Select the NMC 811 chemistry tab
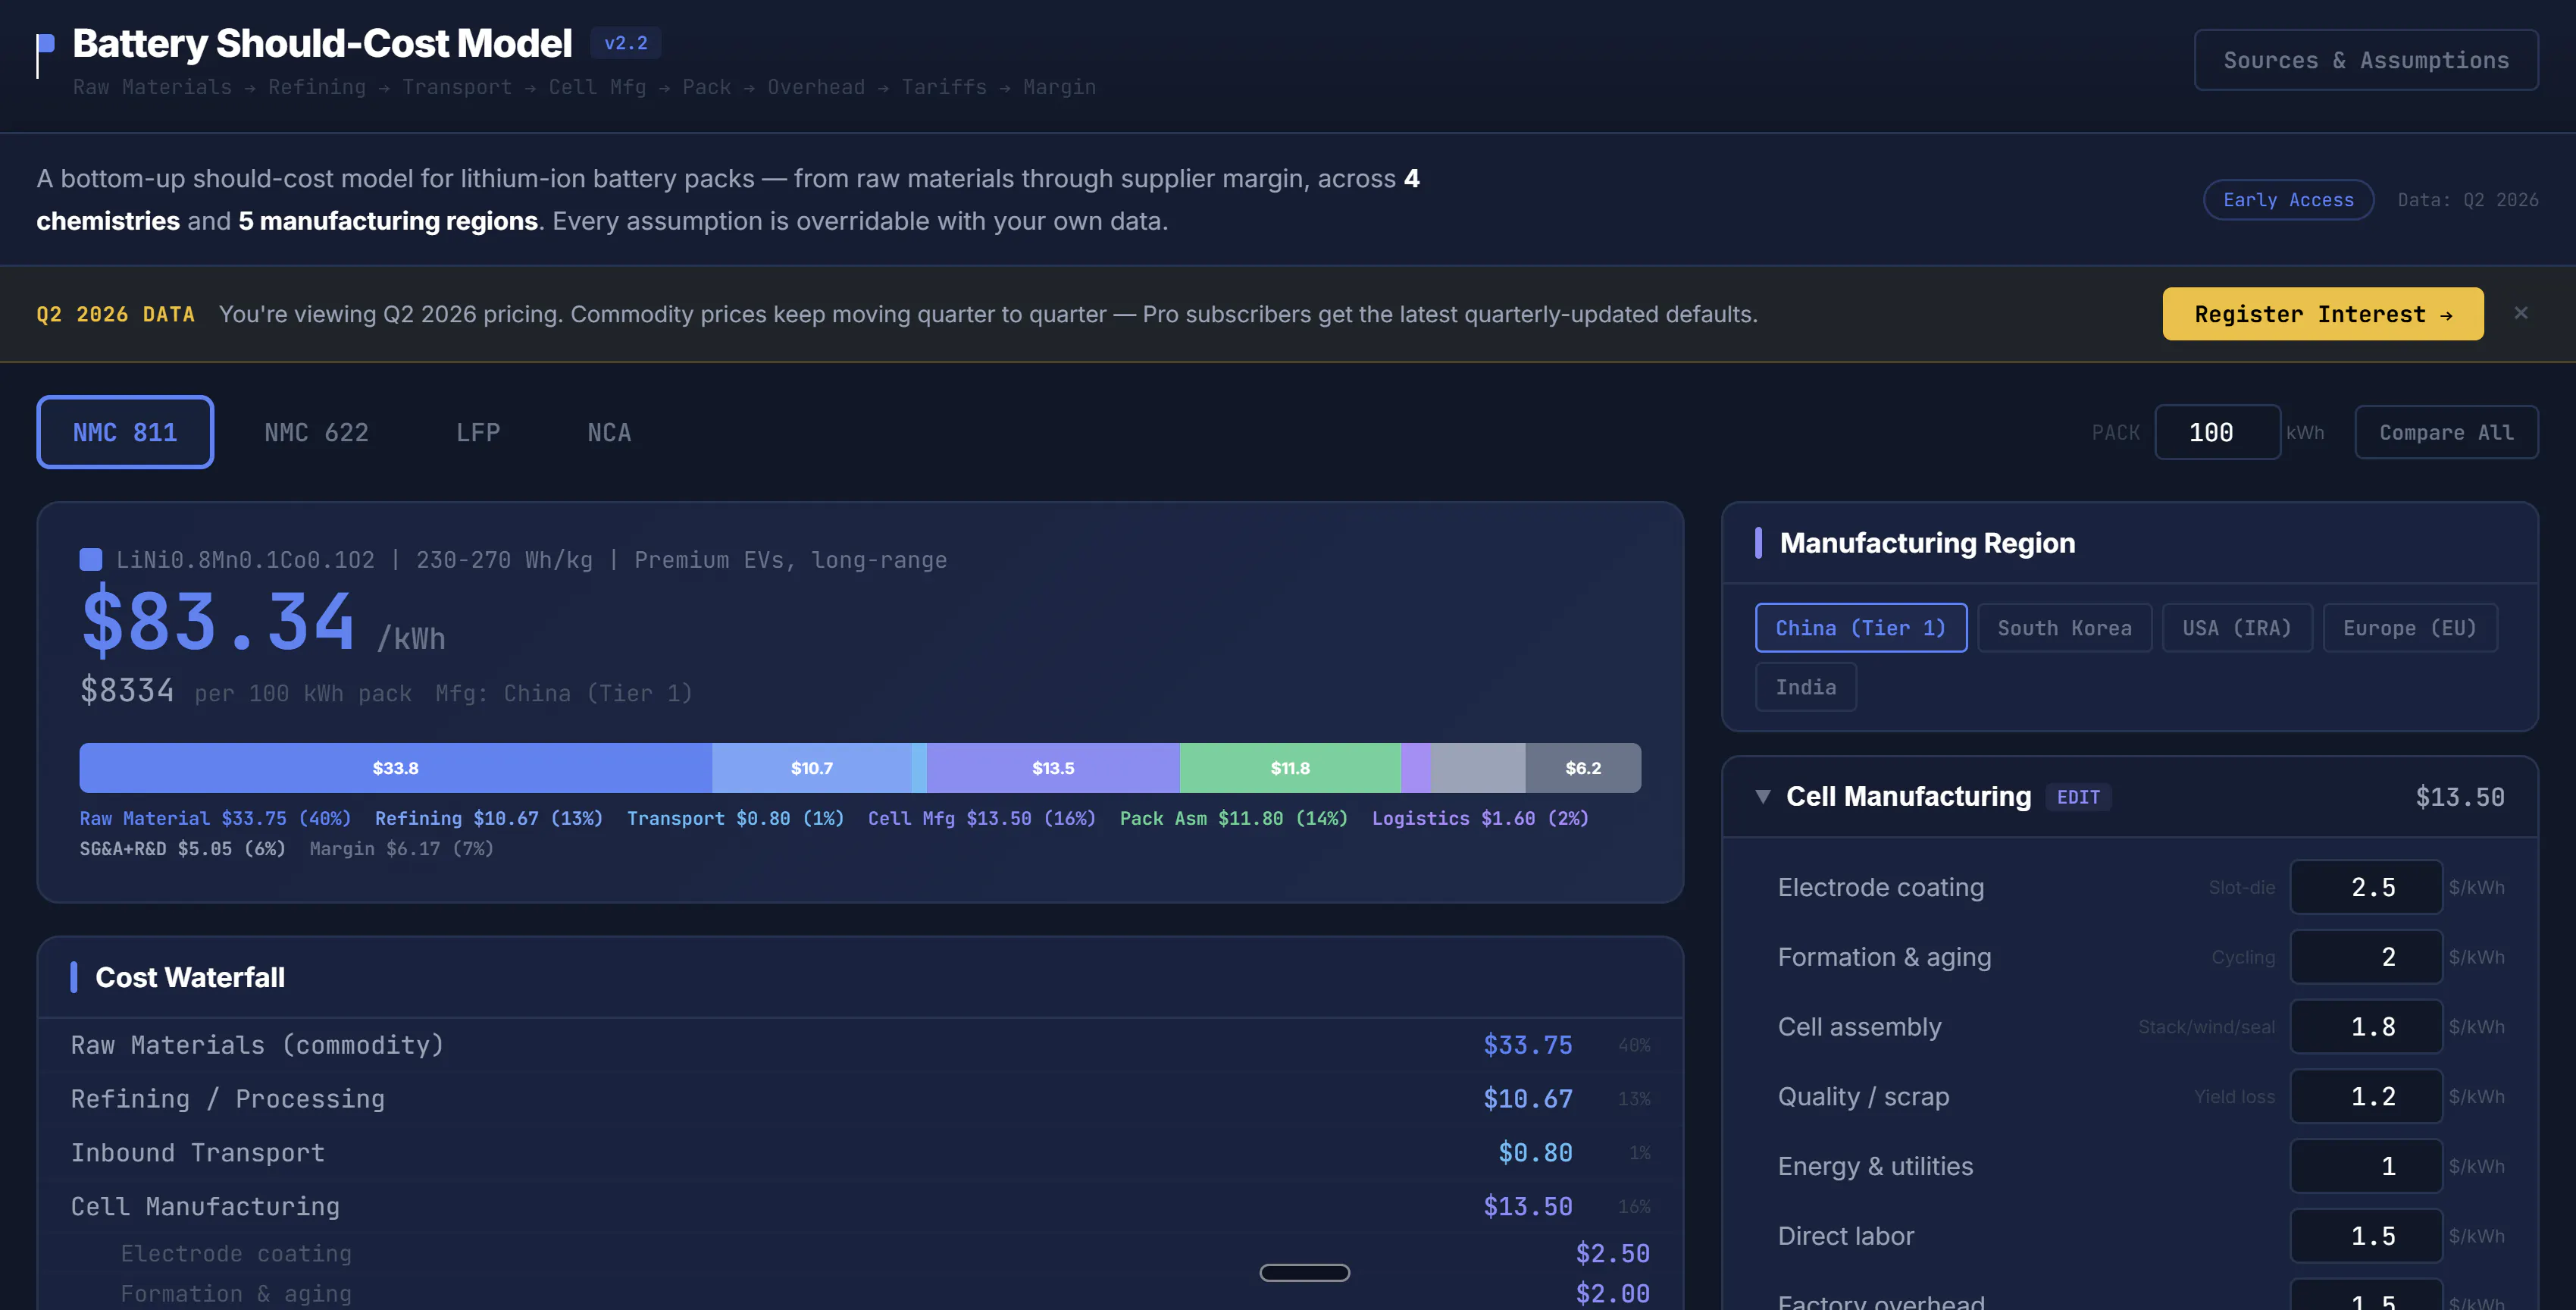Screen dimensions: 2576x1310 [125, 432]
